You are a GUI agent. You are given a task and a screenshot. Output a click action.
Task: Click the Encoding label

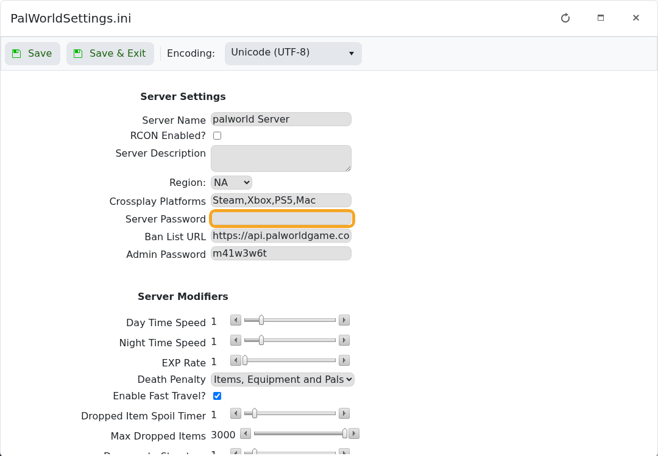coord(191,53)
